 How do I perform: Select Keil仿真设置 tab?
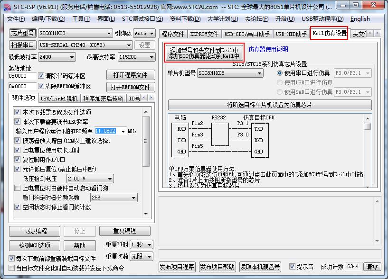point(330,33)
